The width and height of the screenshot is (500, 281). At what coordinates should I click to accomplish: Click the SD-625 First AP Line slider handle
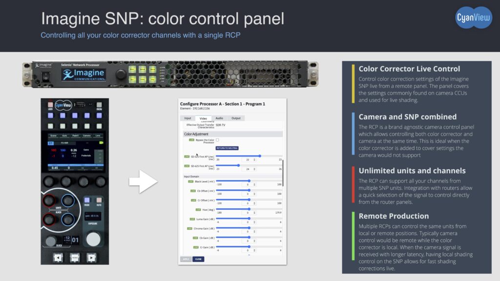(x=238, y=165)
